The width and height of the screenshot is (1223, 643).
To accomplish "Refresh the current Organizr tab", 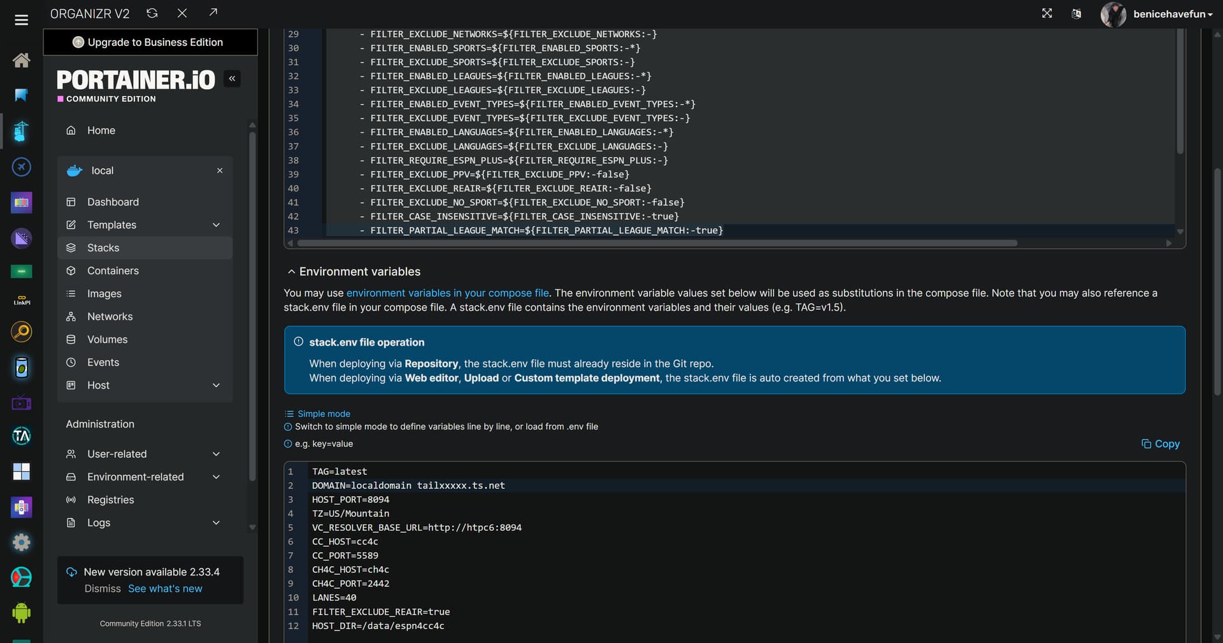I will coord(152,13).
